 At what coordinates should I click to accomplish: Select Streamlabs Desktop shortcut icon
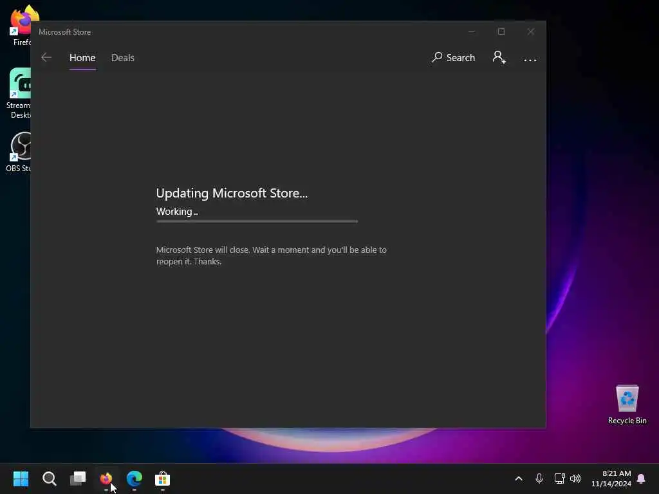[x=19, y=93]
